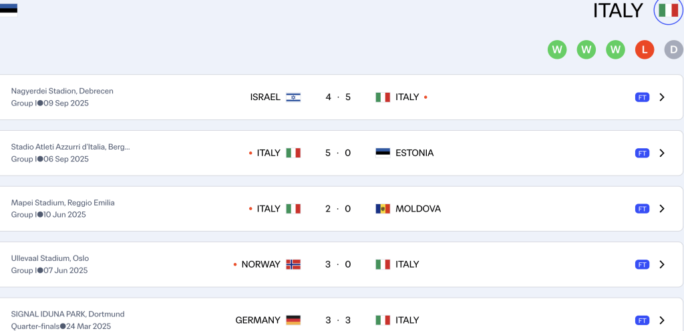
Task: Click the Estonia flag in the match row
Action: pyautogui.click(x=383, y=153)
